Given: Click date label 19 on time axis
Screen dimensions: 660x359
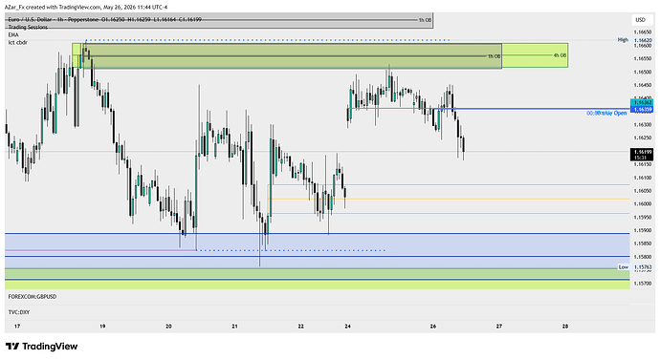Looking at the screenshot, I should tap(102, 327).
